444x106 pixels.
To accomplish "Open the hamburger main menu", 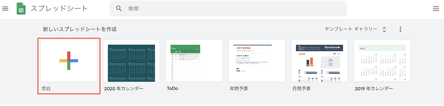I will (5, 9).
